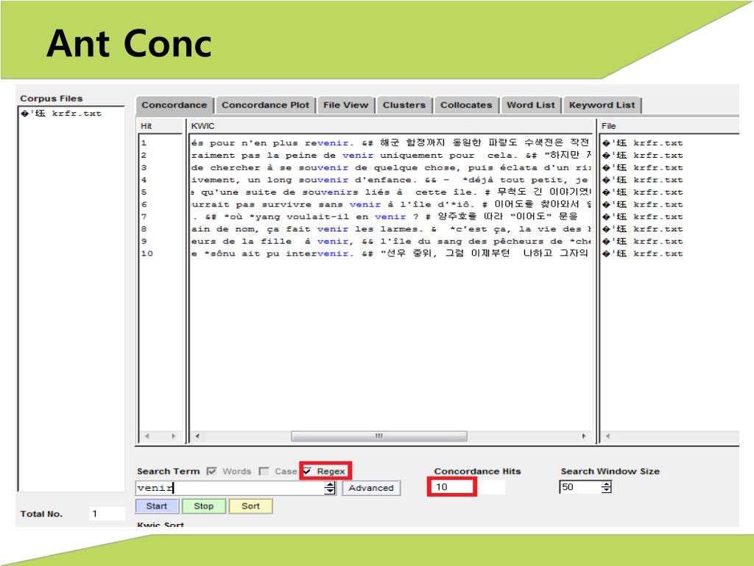Viewport: 754px width, 566px height.
Task: Uncheck the Regex checkbox
Action: point(307,471)
